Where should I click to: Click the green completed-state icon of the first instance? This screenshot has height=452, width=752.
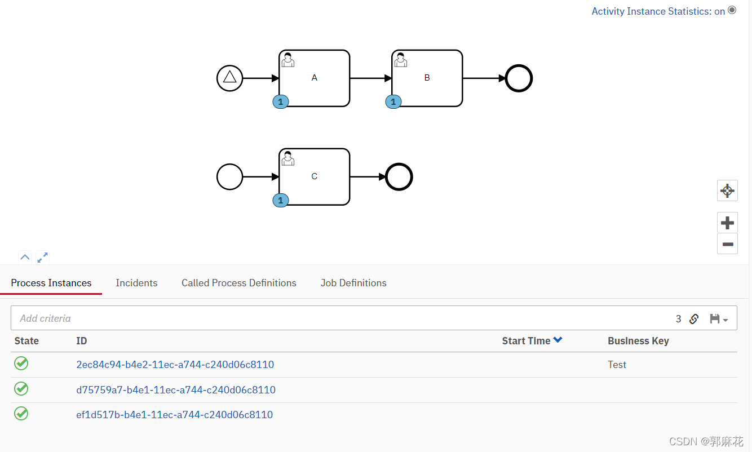[21, 364]
